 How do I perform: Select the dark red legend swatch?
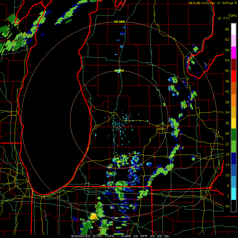[x=234, y=64]
